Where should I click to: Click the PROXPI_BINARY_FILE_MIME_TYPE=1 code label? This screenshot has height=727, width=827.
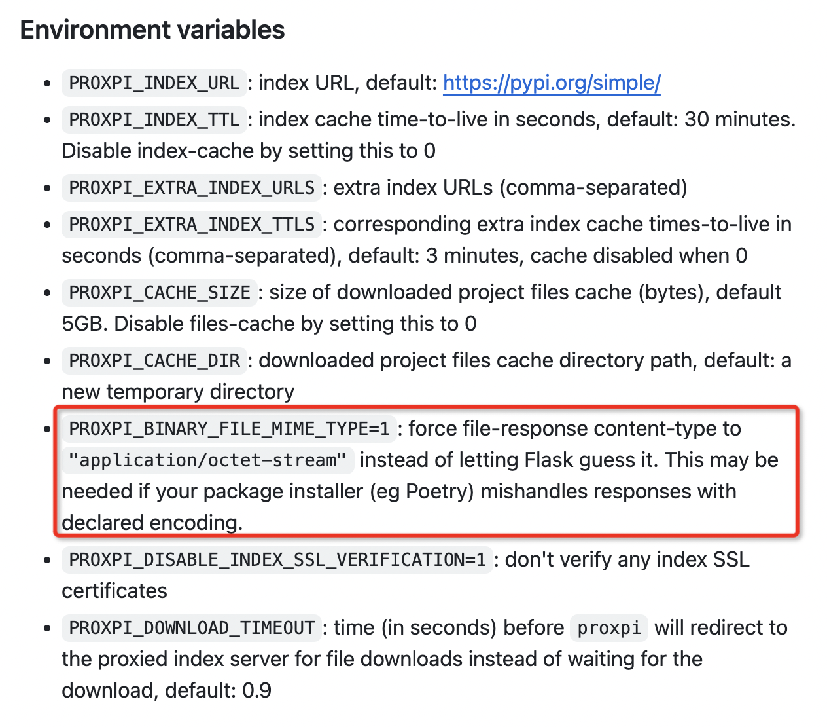click(x=229, y=429)
